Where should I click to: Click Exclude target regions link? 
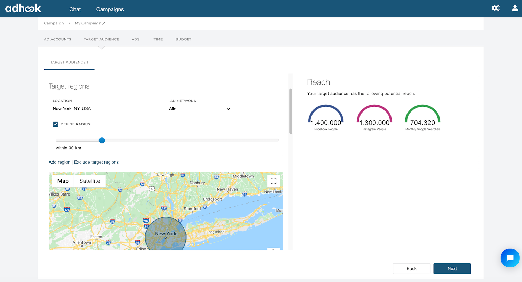(96, 162)
